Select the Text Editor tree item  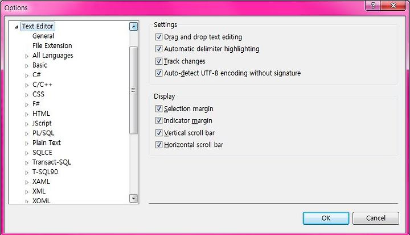(x=38, y=26)
